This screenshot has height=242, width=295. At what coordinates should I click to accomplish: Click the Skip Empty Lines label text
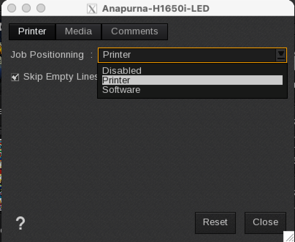pos(60,77)
